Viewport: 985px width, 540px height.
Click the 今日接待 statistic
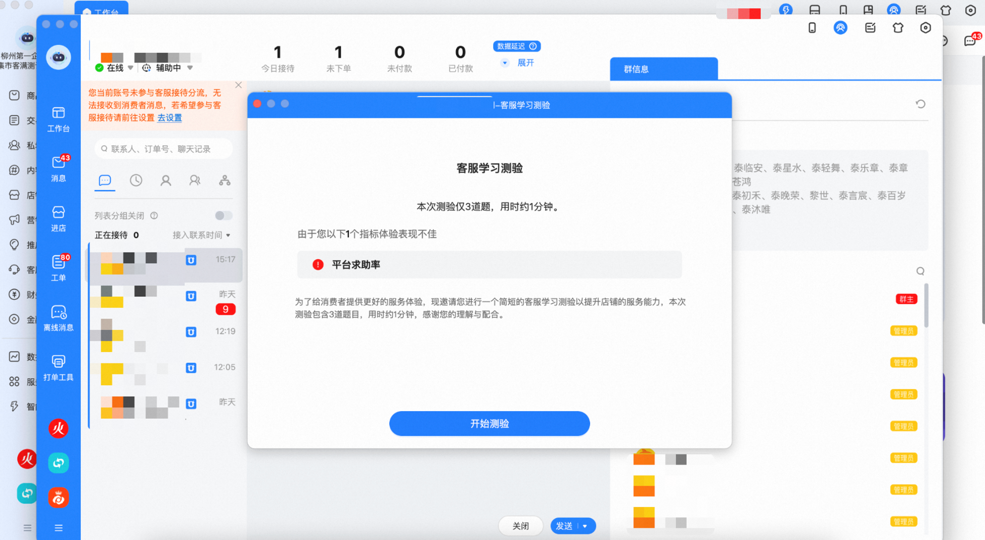[x=278, y=58]
